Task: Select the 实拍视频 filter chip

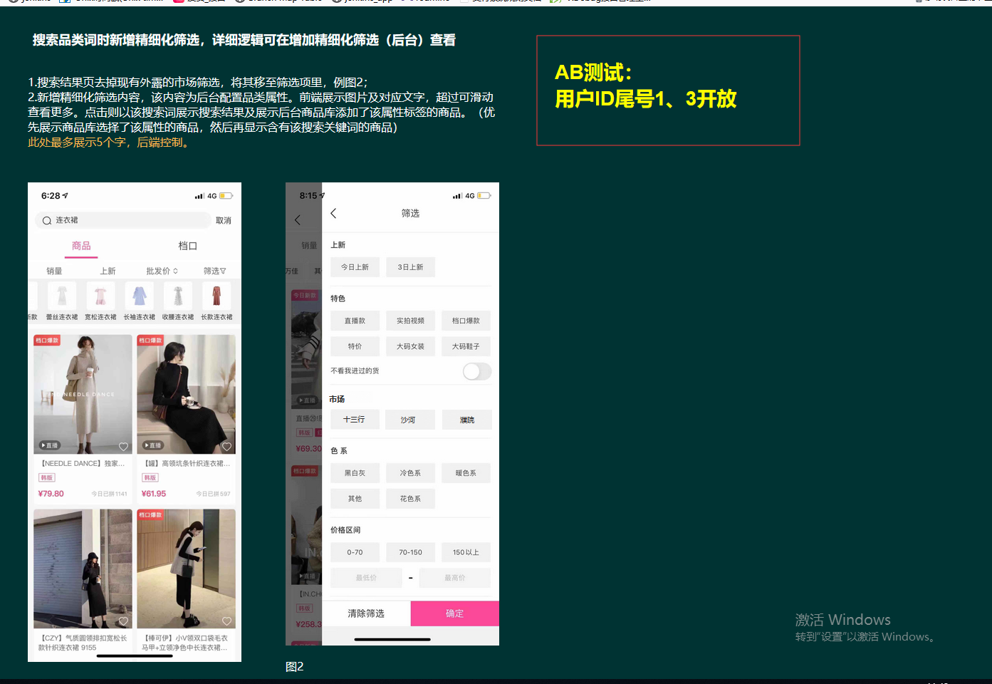Action: point(410,321)
